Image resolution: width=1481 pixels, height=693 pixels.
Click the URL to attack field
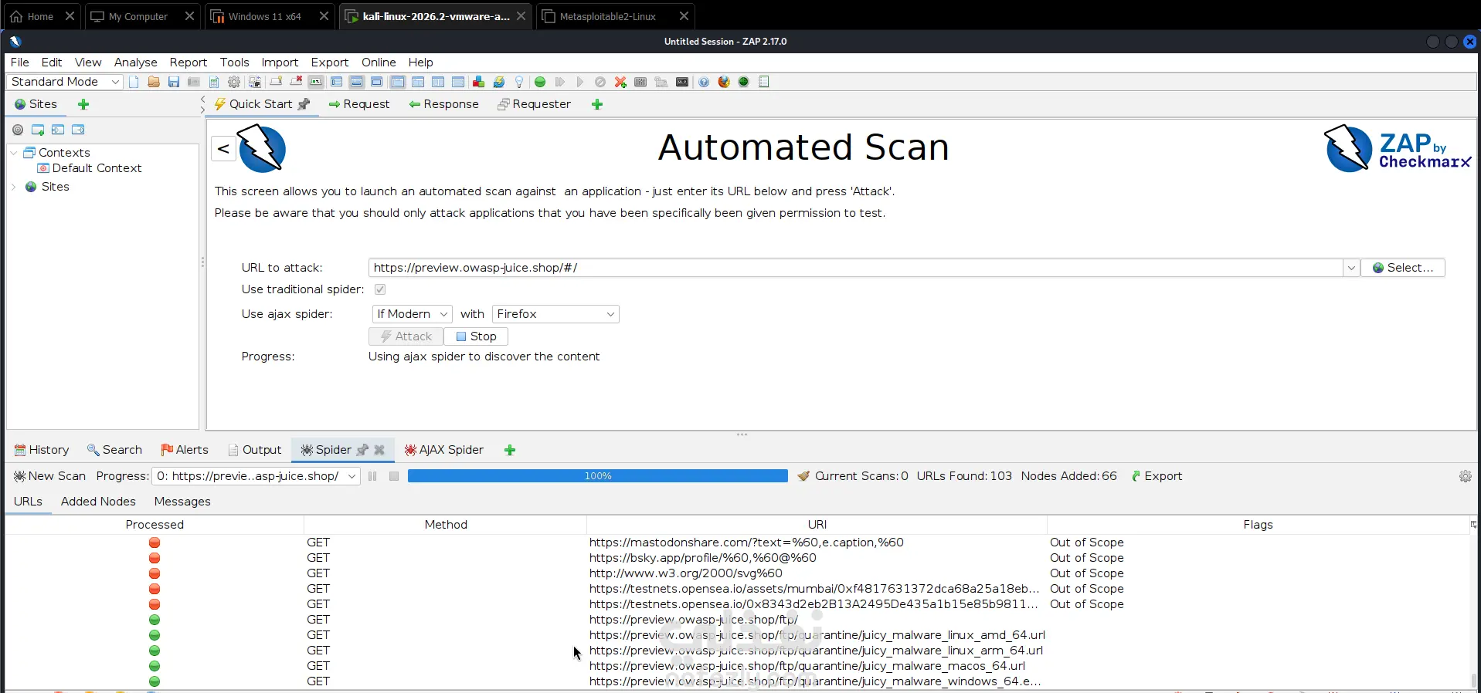pyautogui.click(x=856, y=268)
